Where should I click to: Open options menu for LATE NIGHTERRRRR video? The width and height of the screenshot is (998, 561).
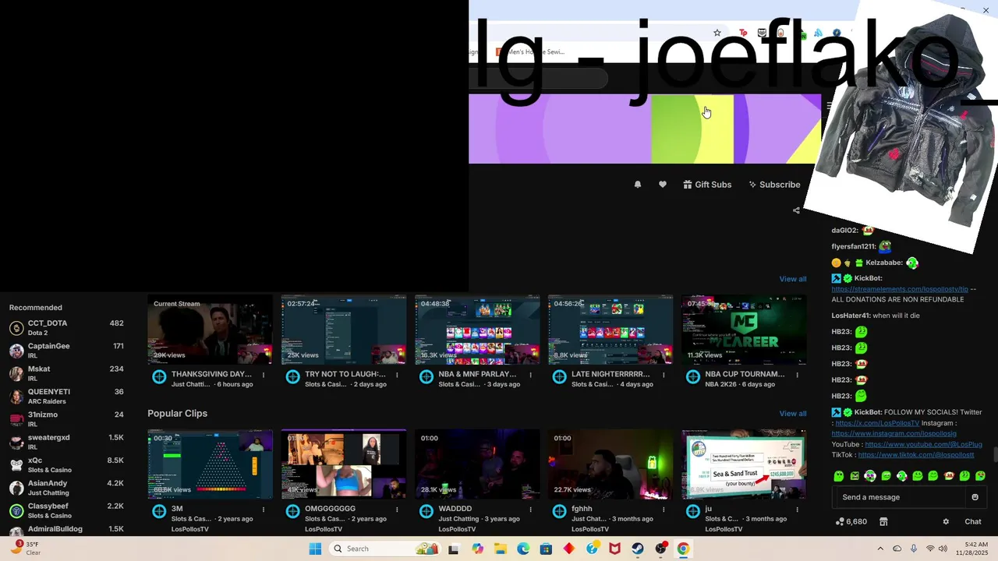(x=664, y=375)
